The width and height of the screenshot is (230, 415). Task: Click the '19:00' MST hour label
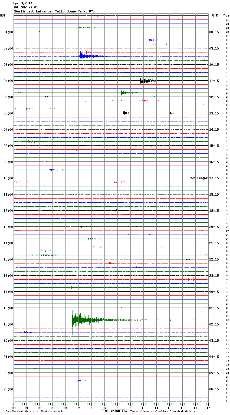click(x=8, y=324)
